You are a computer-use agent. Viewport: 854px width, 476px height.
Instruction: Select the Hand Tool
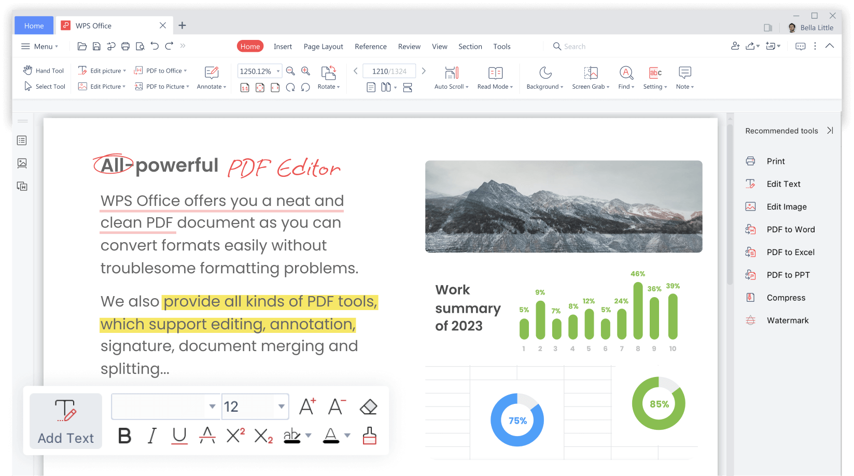pyautogui.click(x=44, y=70)
